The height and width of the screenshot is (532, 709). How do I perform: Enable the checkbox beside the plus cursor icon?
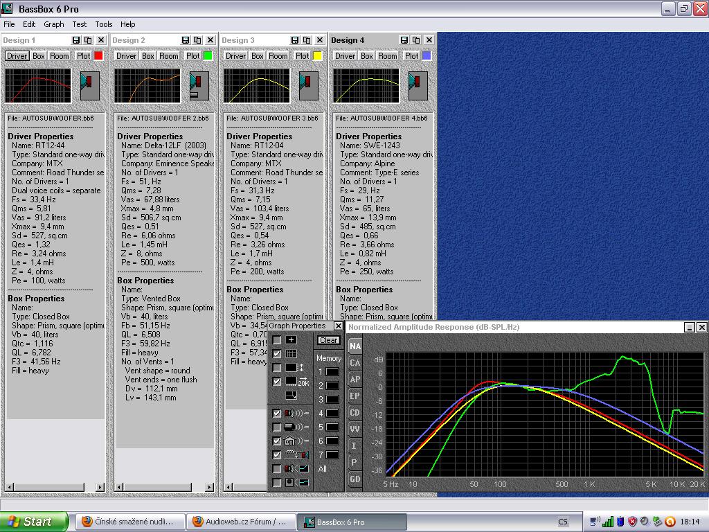(x=277, y=339)
